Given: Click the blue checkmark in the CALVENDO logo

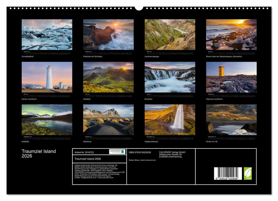Looking at the screenshot, I should pyautogui.click(x=123, y=151).
